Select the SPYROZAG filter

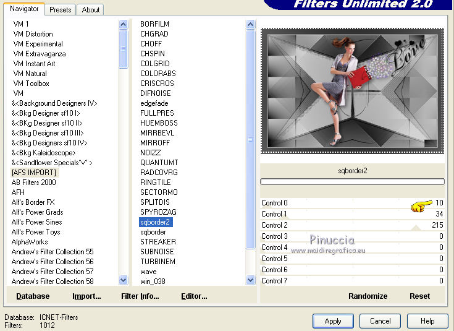pyautogui.click(x=158, y=212)
